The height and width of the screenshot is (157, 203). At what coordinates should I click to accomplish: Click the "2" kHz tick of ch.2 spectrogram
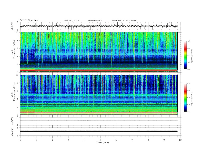pyautogui.click(x=18, y=107)
